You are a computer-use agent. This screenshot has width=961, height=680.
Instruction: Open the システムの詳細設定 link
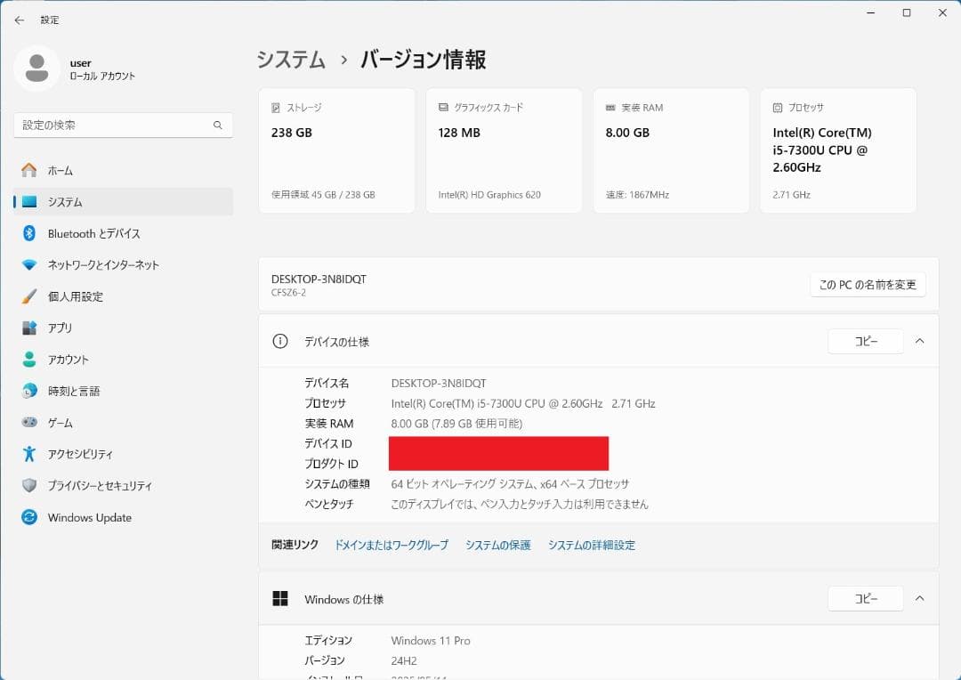592,545
